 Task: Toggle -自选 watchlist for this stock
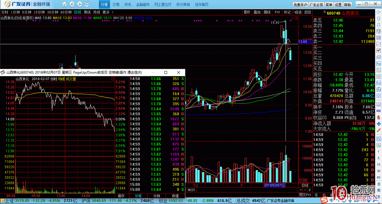pos(297,12)
